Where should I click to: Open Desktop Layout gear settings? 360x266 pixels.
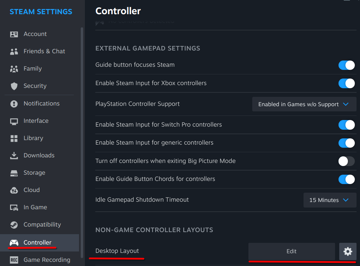click(x=348, y=251)
